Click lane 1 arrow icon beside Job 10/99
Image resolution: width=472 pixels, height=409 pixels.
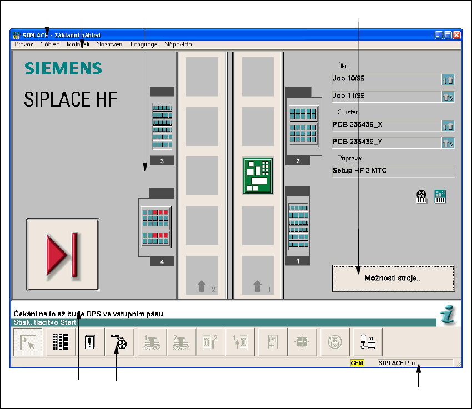(x=448, y=80)
